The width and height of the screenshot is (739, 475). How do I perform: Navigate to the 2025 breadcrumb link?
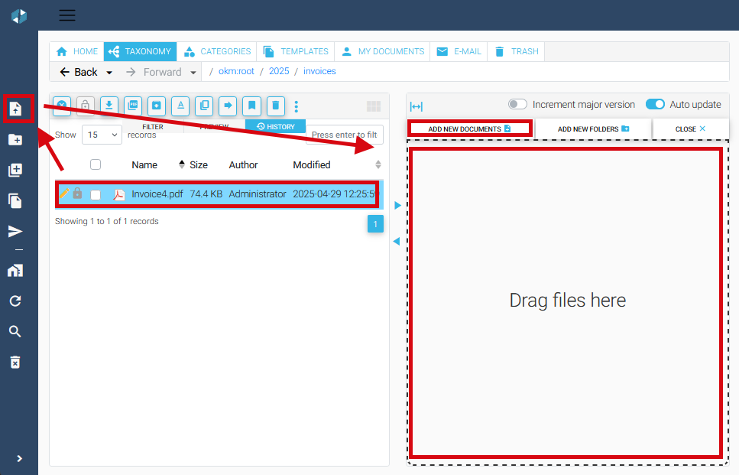click(x=279, y=71)
